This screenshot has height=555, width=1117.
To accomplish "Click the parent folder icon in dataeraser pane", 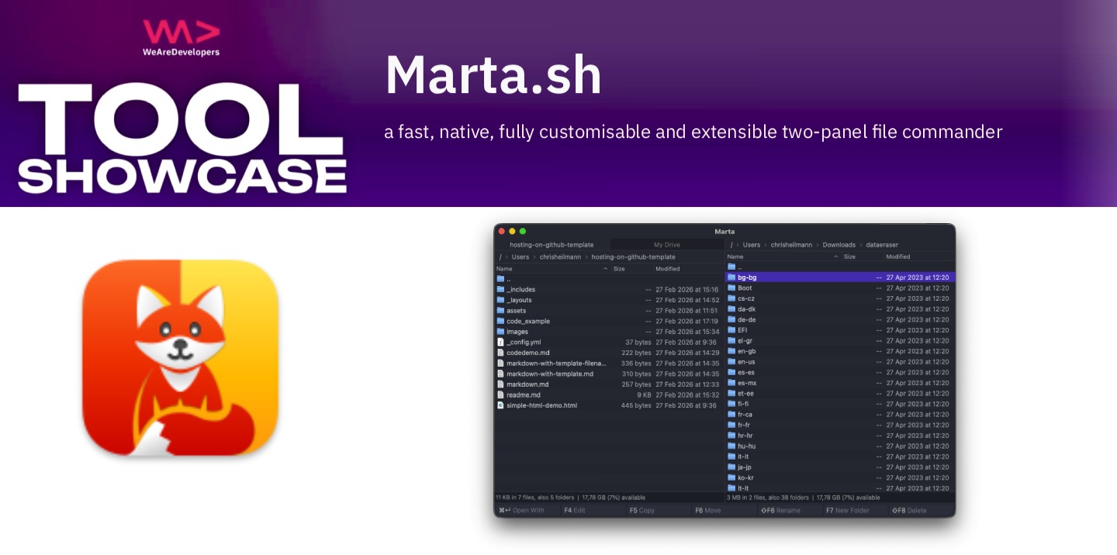I will coord(731,266).
